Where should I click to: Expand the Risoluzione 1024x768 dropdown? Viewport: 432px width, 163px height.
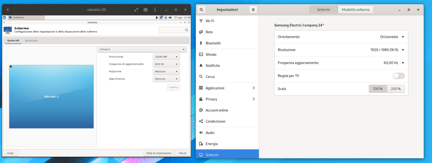pos(166,57)
